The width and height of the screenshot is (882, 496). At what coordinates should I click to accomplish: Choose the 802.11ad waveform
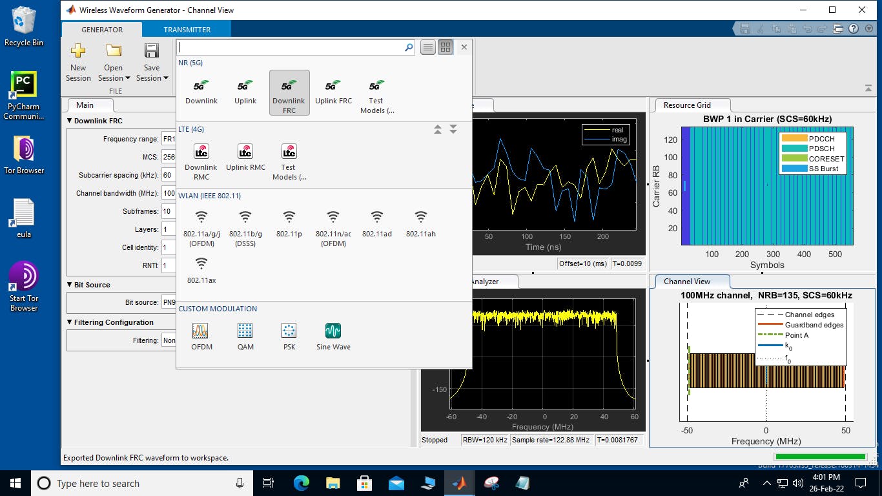377,224
